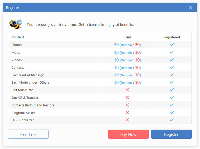Viewport: 200px width, 149px height.
Task: Click the Registered checkmark for HEIC Converter
Action: 172,120
